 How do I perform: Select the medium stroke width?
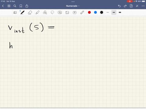click(114, 12)
